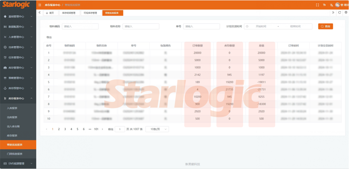
Task: Expand the 库存预警中心 menu
Action: pyautogui.click(x=18, y=88)
